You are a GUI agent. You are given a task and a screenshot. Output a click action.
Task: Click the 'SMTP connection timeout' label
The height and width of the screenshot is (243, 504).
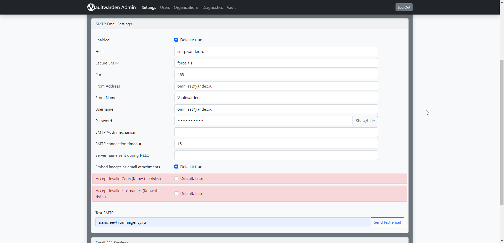click(118, 144)
